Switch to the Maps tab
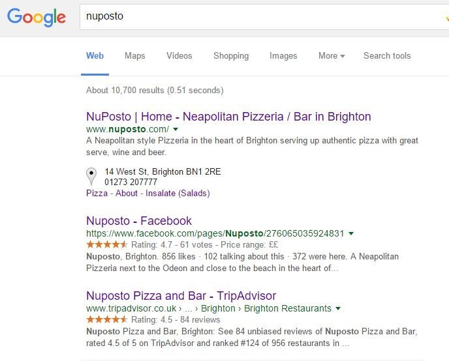This screenshot has width=449, height=363. click(x=135, y=56)
